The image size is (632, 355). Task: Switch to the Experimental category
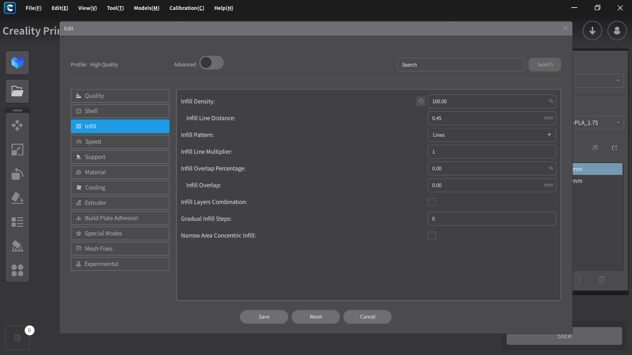click(120, 264)
